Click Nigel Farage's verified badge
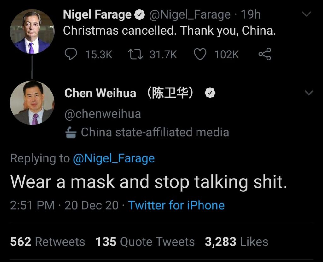Viewport: 323px width, 262px height. (x=139, y=14)
